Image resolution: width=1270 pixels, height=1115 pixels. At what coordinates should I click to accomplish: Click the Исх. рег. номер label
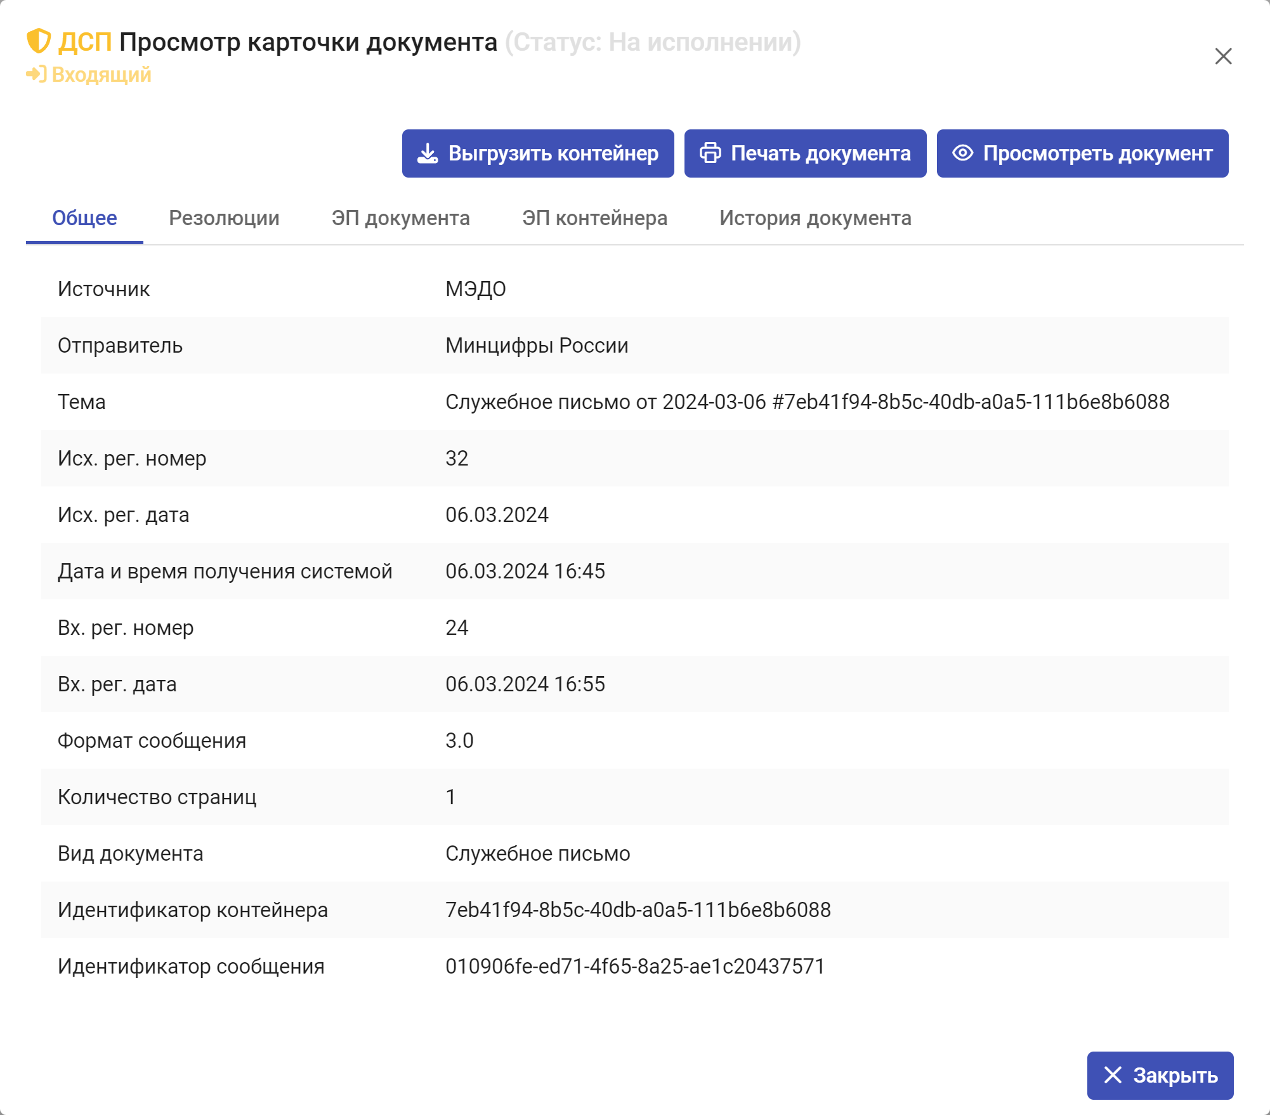(132, 459)
